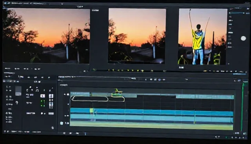Click the white round knob in the side panel
251x144 pixels.
click(243, 38)
